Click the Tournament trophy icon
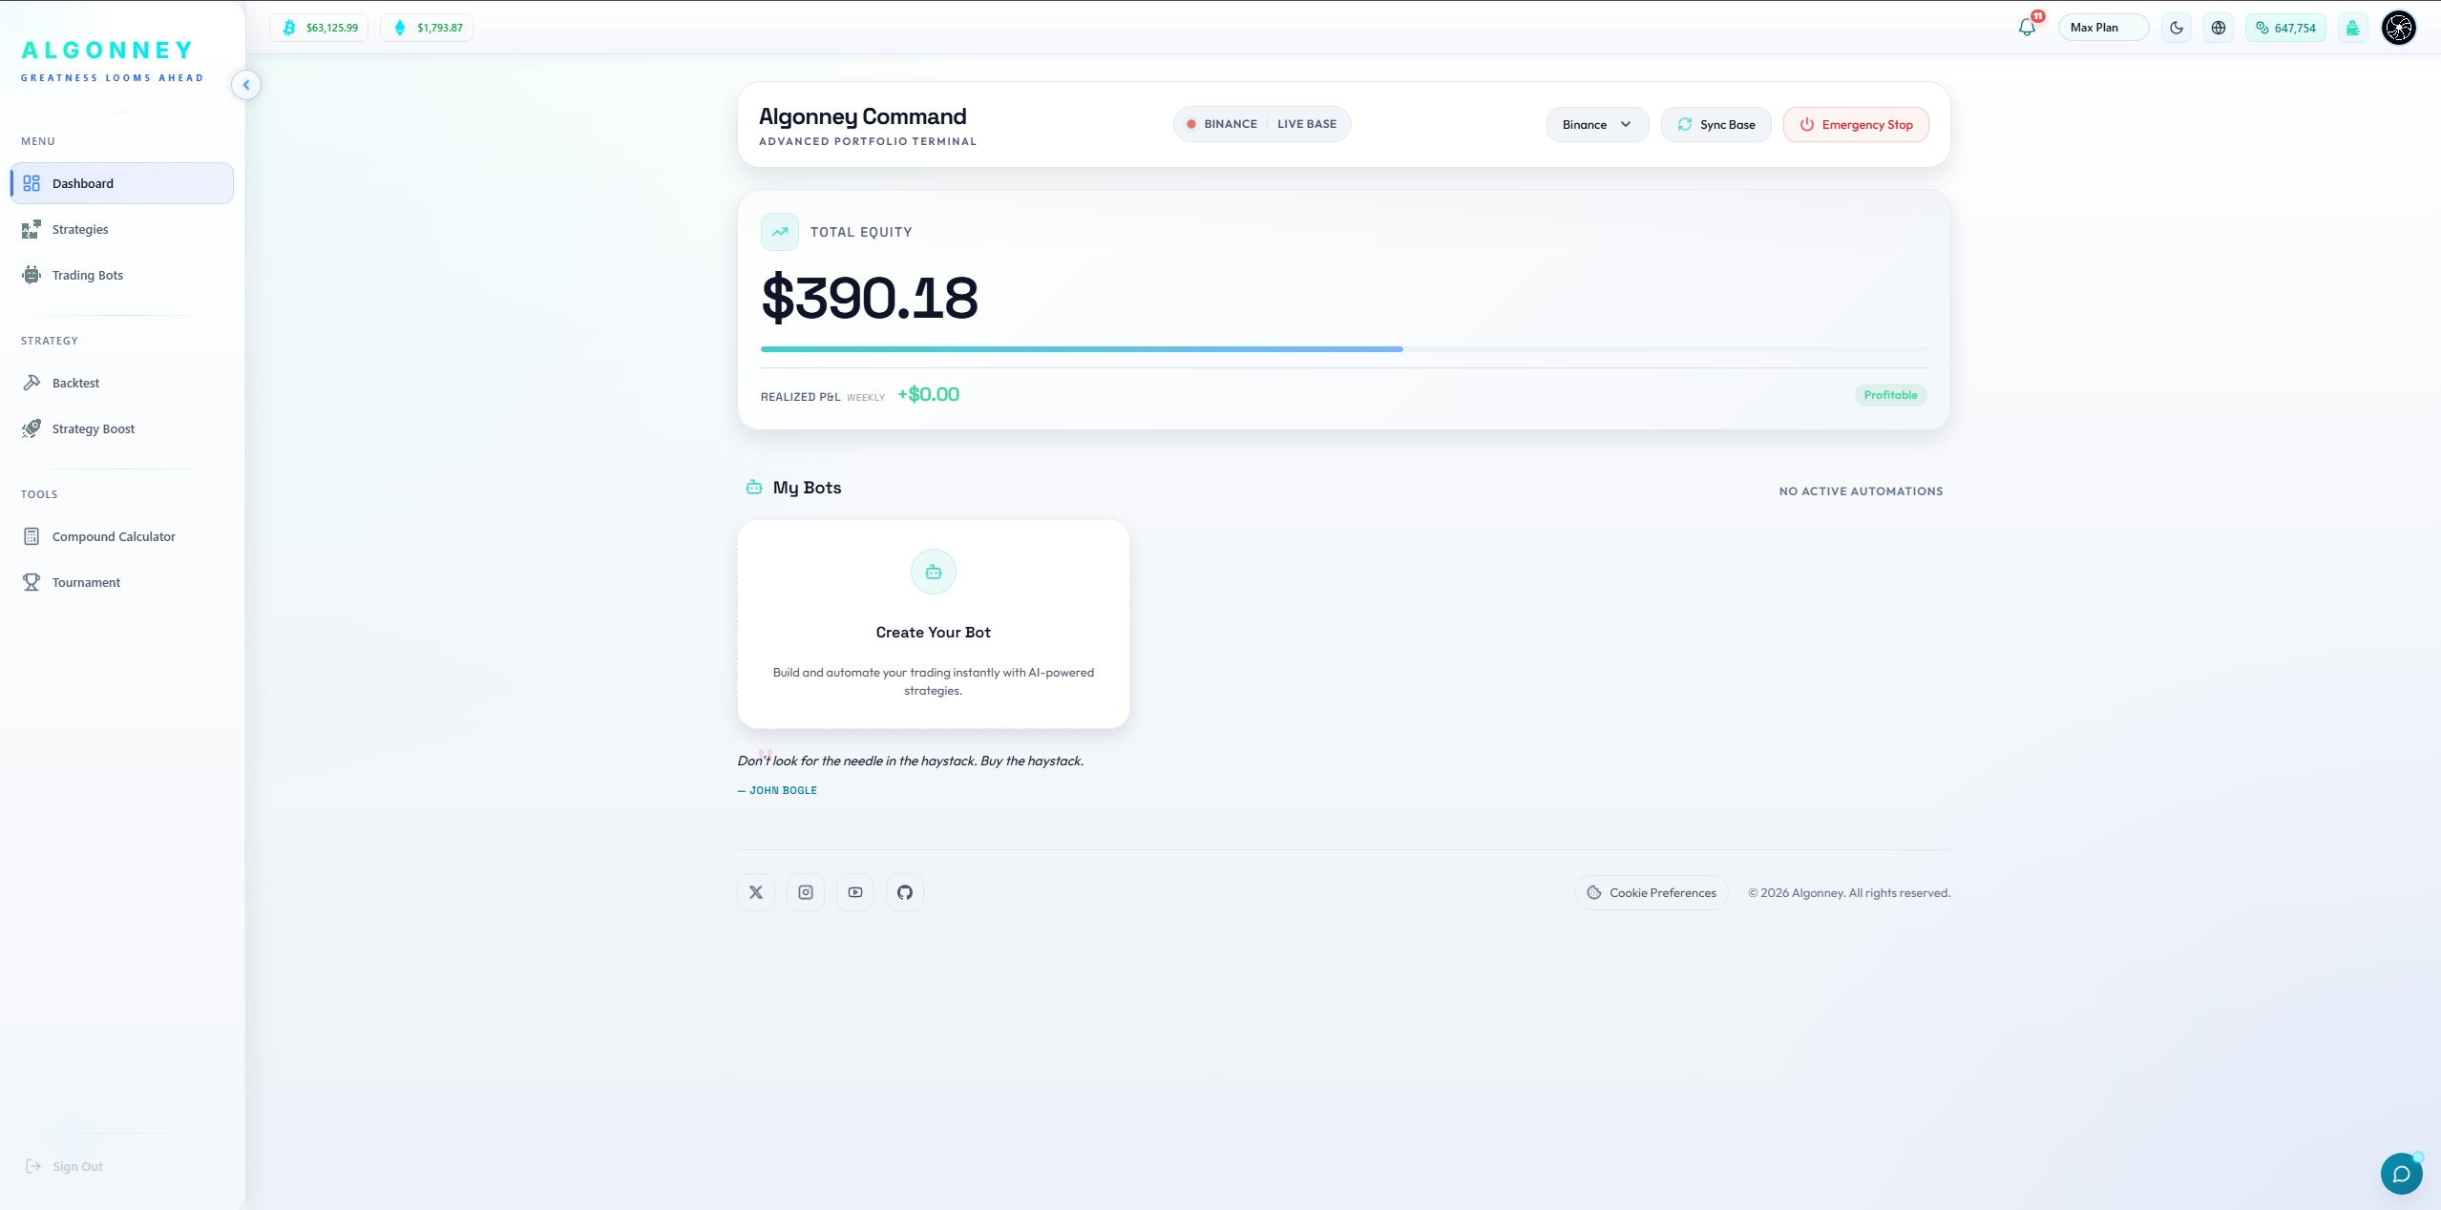This screenshot has height=1210, width=2441. coord(32,582)
